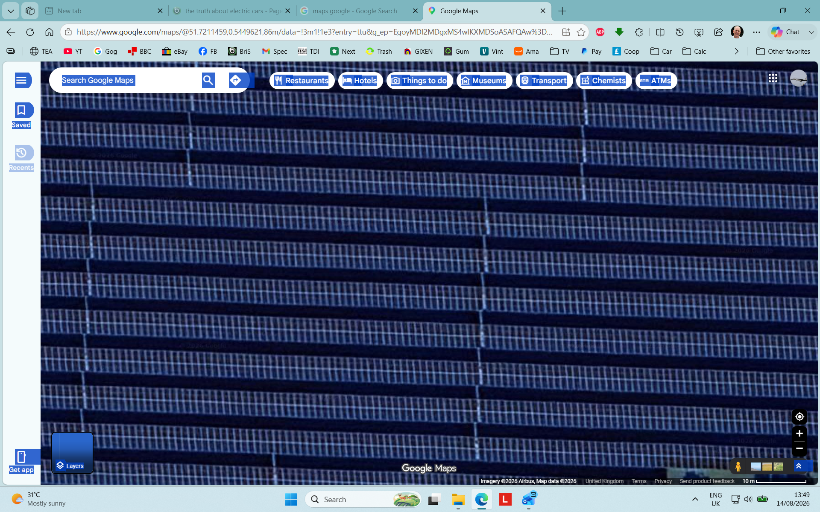Select the Things to do chip
Screen dimensions: 820x512
419,81
